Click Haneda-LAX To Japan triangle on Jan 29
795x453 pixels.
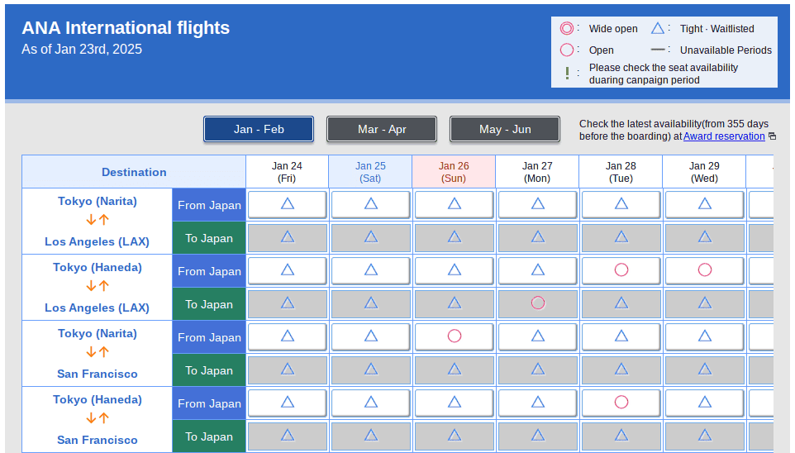click(x=705, y=303)
